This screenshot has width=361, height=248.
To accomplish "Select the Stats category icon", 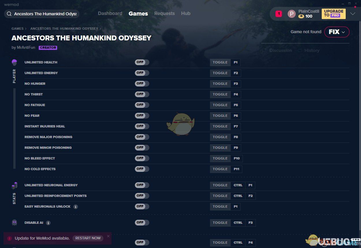I will pos(14,185).
